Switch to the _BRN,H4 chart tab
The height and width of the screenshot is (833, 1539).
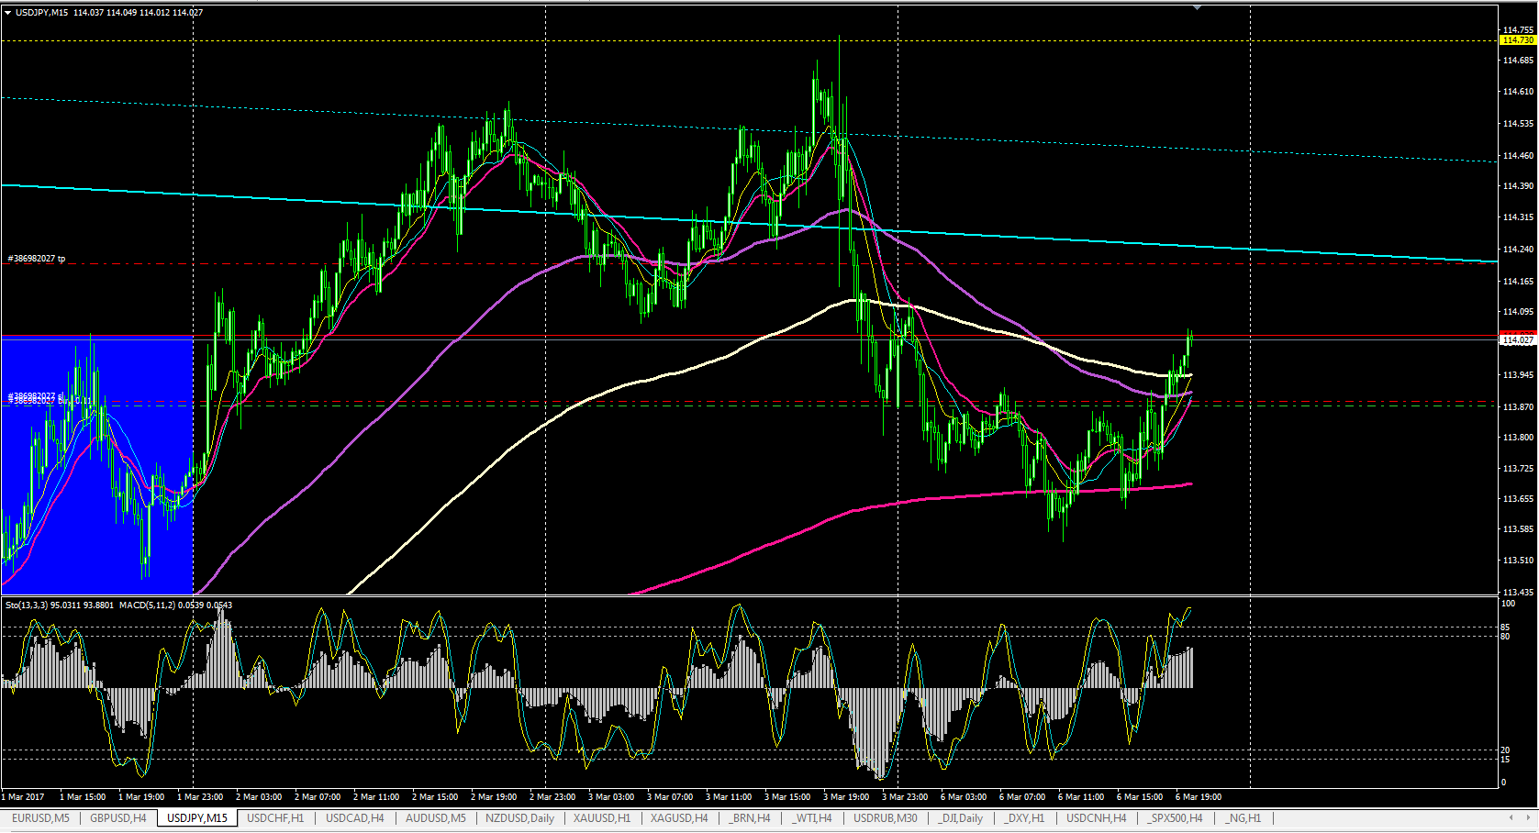(x=750, y=818)
